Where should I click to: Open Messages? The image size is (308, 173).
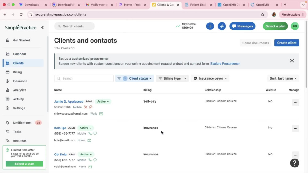pyautogui.click(x=242, y=26)
